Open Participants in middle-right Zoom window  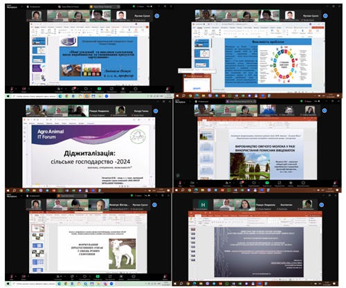[227, 183]
